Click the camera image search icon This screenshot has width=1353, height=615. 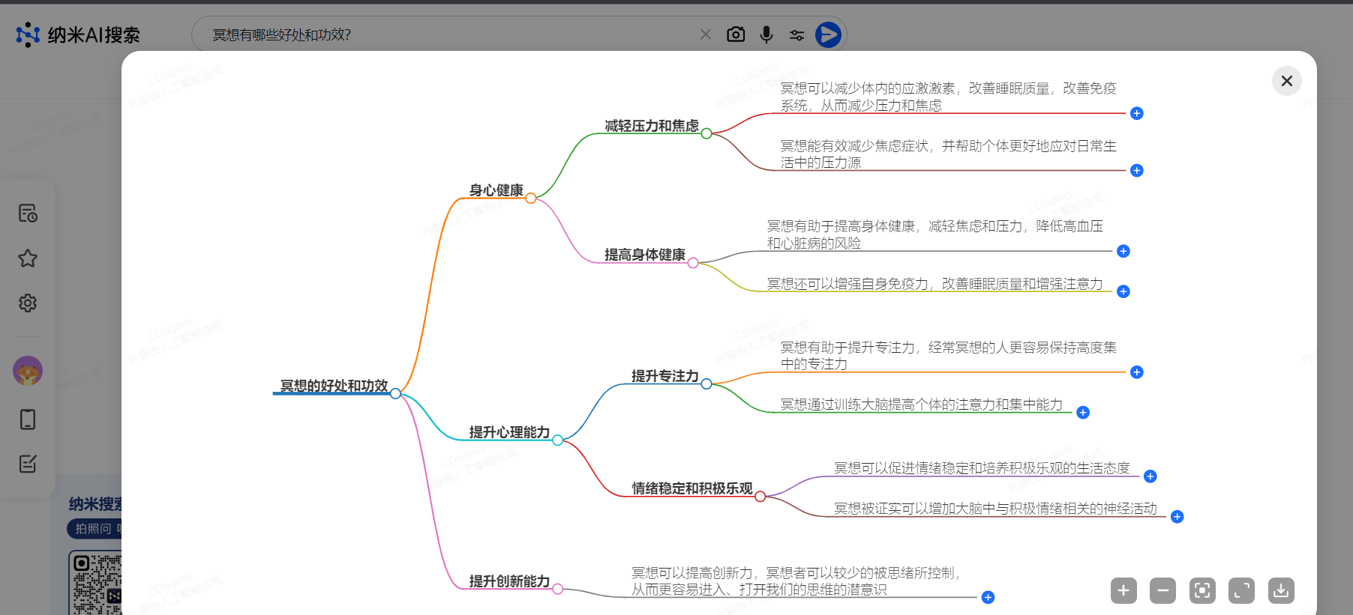pos(736,34)
